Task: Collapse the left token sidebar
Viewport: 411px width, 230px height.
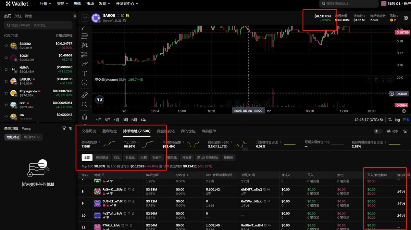Action: (x=75, y=16)
